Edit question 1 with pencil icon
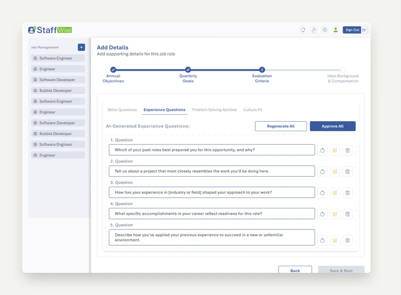 [335, 150]
